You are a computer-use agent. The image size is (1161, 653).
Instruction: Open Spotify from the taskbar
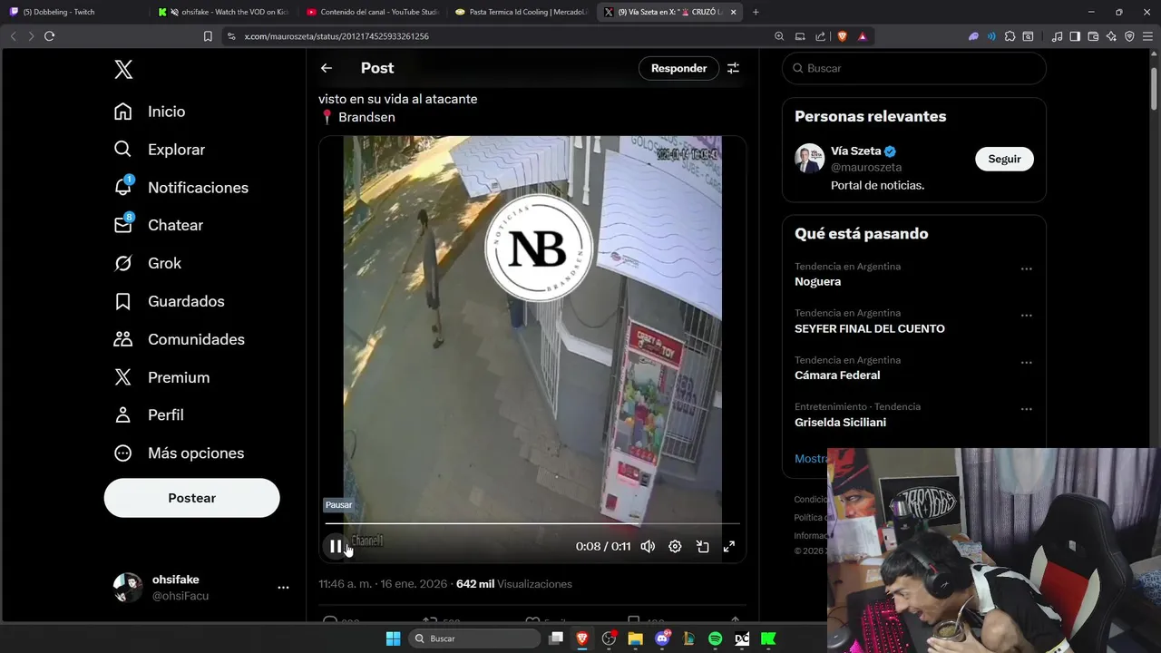click(715, 638)
